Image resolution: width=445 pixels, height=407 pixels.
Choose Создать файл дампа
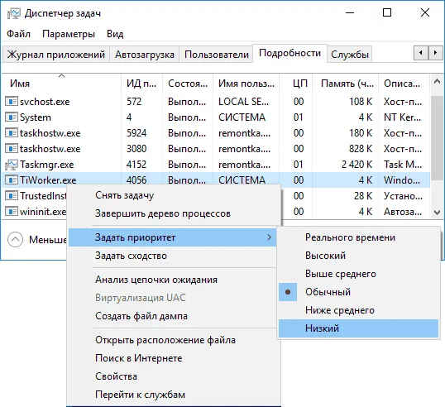click(x=174, y=316)
